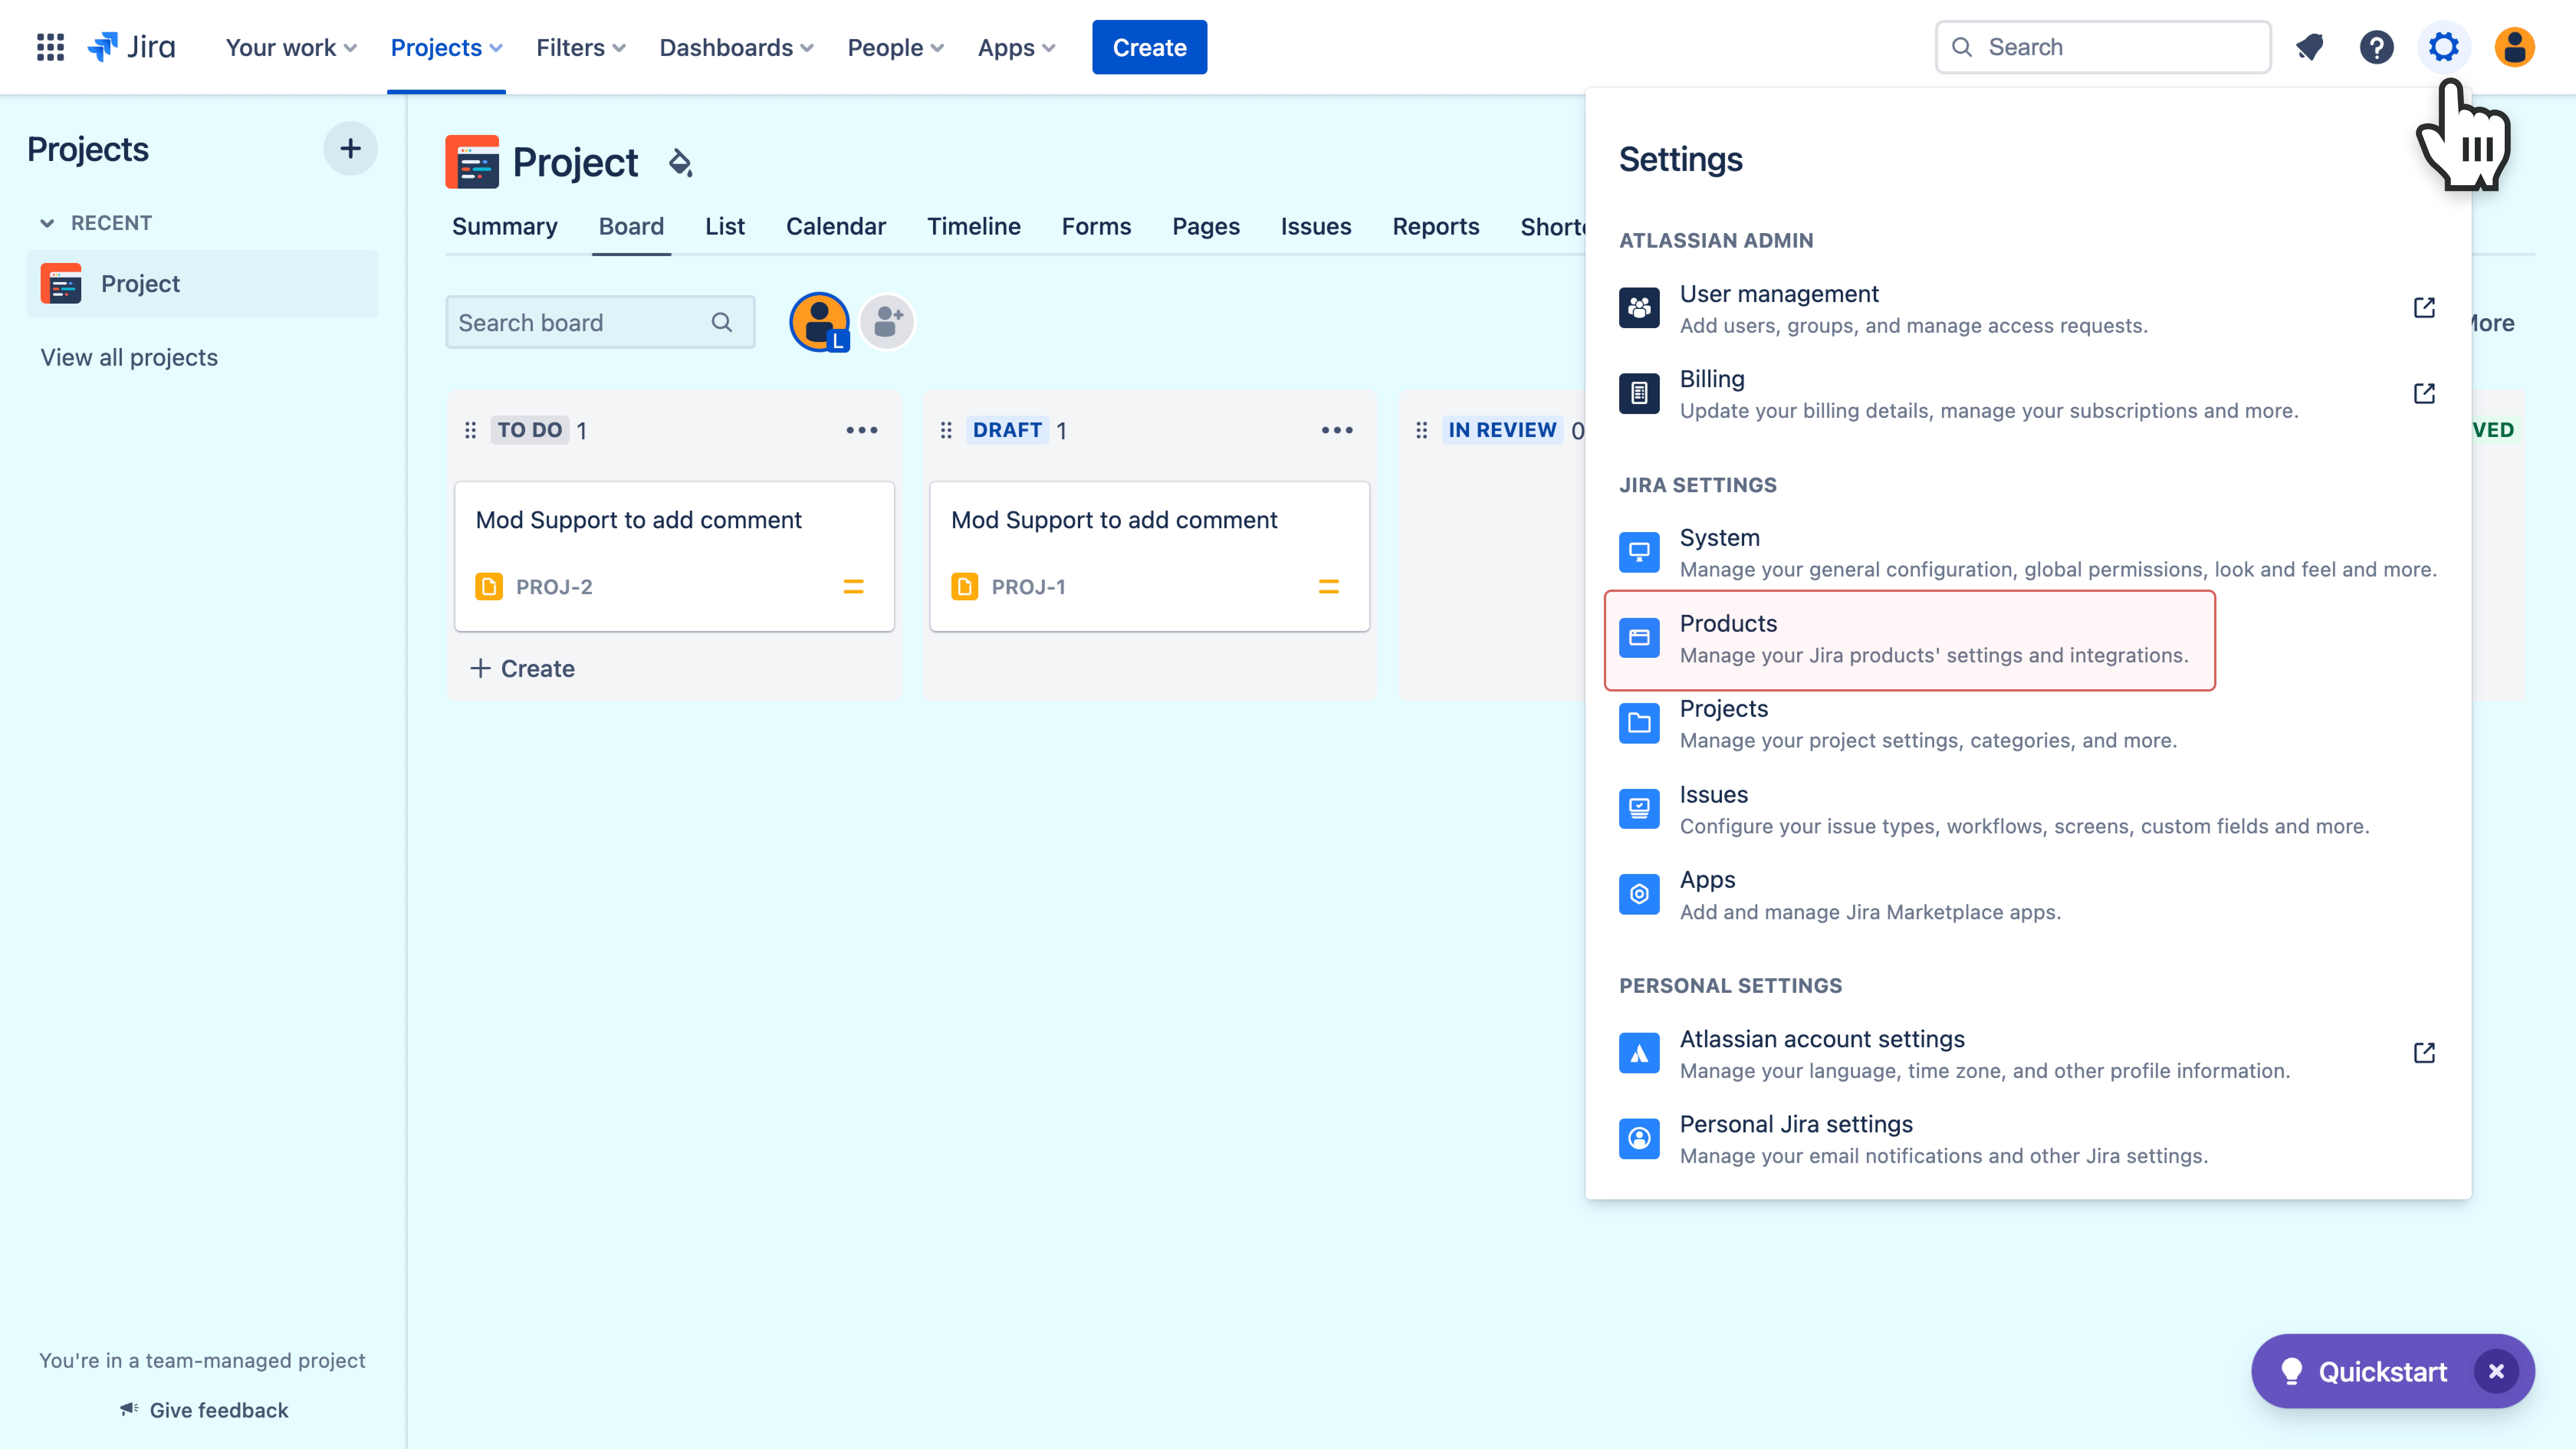Open the Pages tab
The width and height of the screenshot is (2576, 1449).
tap(1206, 226)
